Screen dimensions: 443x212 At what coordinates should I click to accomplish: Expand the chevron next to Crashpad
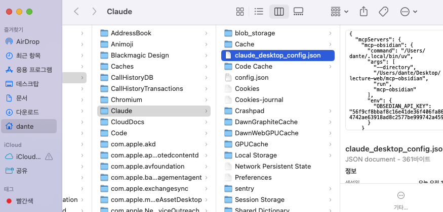[330, 111]
